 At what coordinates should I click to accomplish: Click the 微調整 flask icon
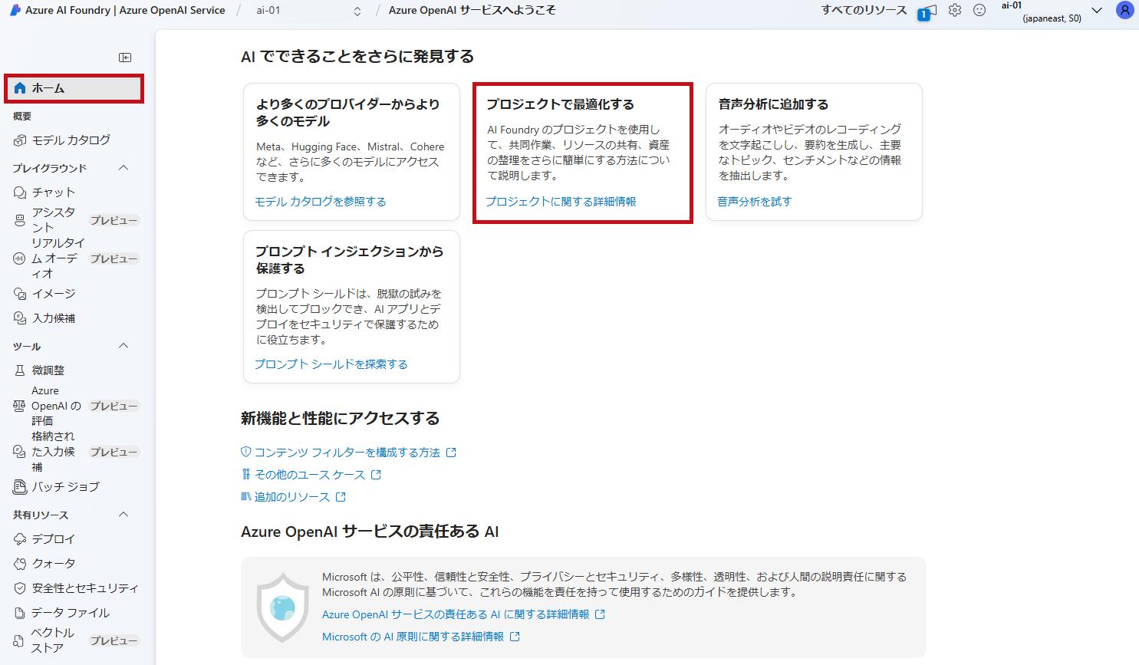pyautogui.click(x=20, y=370)
